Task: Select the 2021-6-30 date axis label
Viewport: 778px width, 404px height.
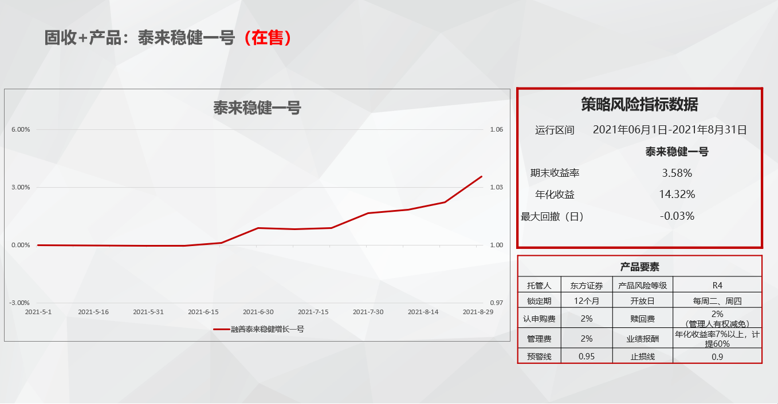Action: pos(258,312)
